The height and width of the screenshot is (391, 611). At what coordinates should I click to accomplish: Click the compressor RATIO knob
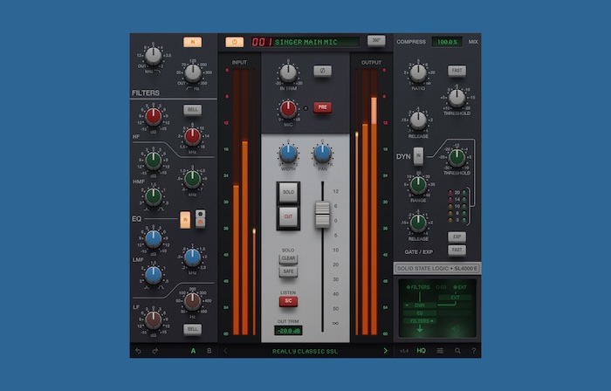pyautogui.click(x=418, y=72)
